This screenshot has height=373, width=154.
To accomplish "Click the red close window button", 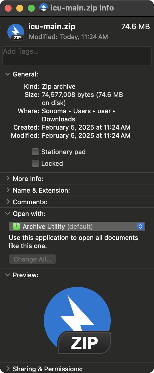I will tap(8, 8).
